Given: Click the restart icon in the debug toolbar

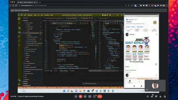Looking at the screenshot, I should [x=118, y=21].
